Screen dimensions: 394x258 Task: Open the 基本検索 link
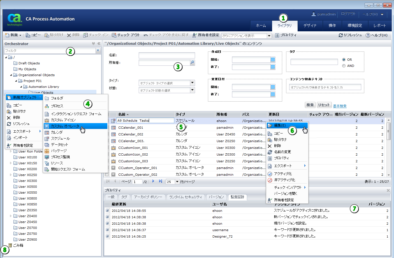coord(340,106)
